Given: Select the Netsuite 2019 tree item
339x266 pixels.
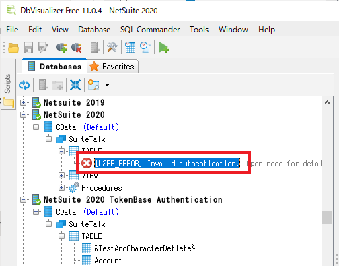Looking at the screenshot, I should point(74,102).
